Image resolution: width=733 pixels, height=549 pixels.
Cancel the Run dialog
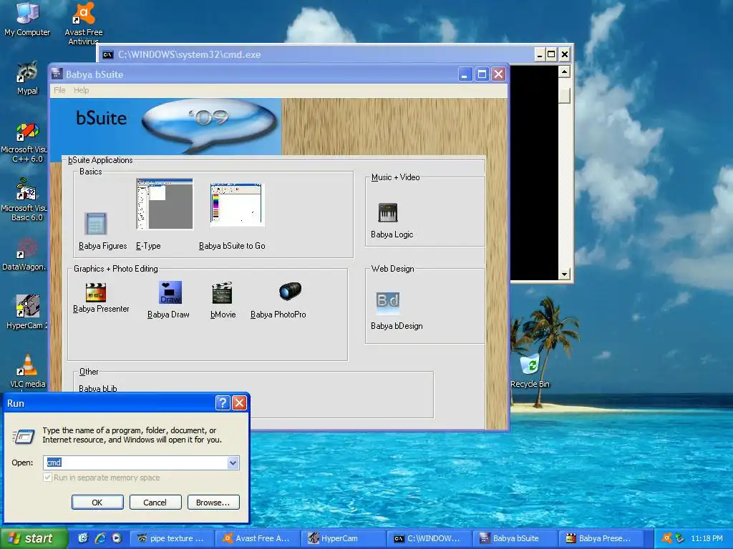(155, 503)
